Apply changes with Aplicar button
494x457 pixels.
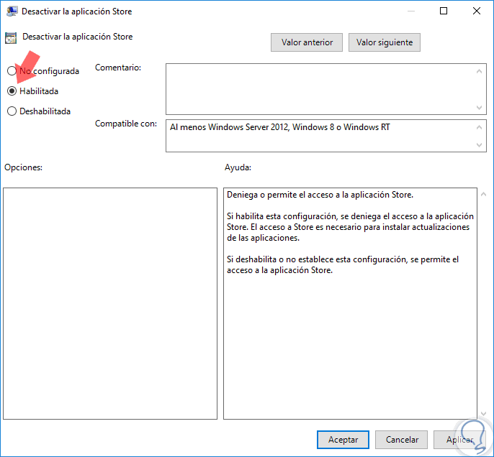click(x=459, y=440)
